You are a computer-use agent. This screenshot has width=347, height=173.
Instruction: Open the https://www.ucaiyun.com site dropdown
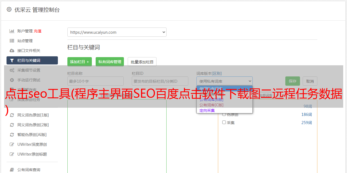pos(117,32)
